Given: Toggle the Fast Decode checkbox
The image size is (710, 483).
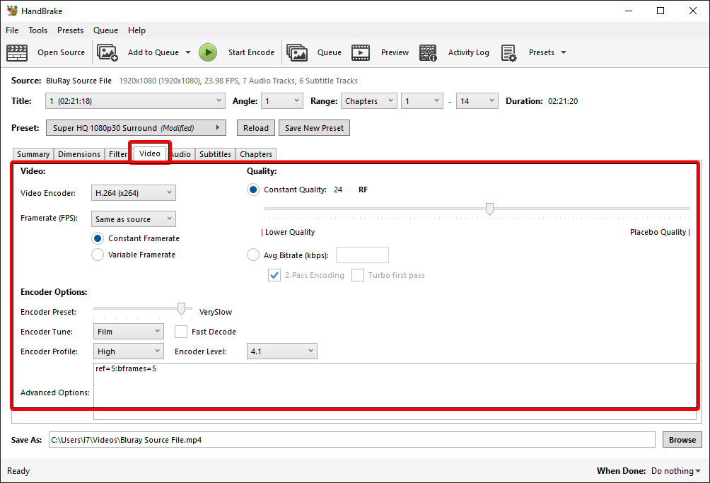Looking at the screenshot, I should (181, 331).
